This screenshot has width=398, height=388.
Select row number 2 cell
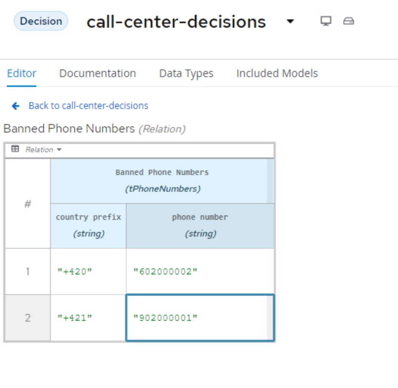[x=28, y=318]
